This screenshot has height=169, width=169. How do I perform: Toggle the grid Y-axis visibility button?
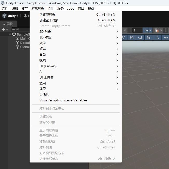pyautogui.click(x=146, y=30)
